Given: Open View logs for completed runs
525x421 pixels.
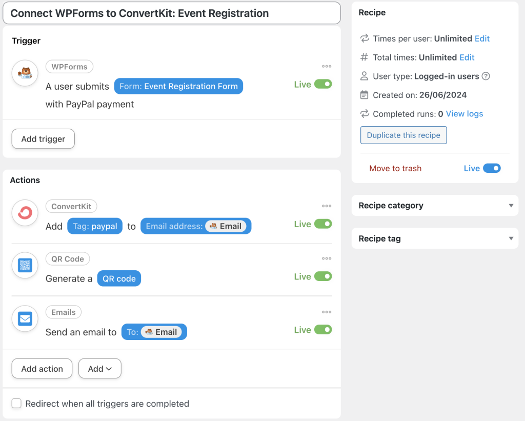Looking at the screenshot, I should [x=464, y=113].
